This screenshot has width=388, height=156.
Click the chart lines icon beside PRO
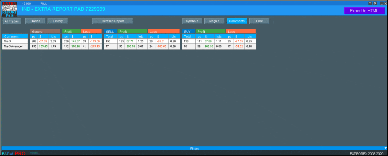(36, 153)
